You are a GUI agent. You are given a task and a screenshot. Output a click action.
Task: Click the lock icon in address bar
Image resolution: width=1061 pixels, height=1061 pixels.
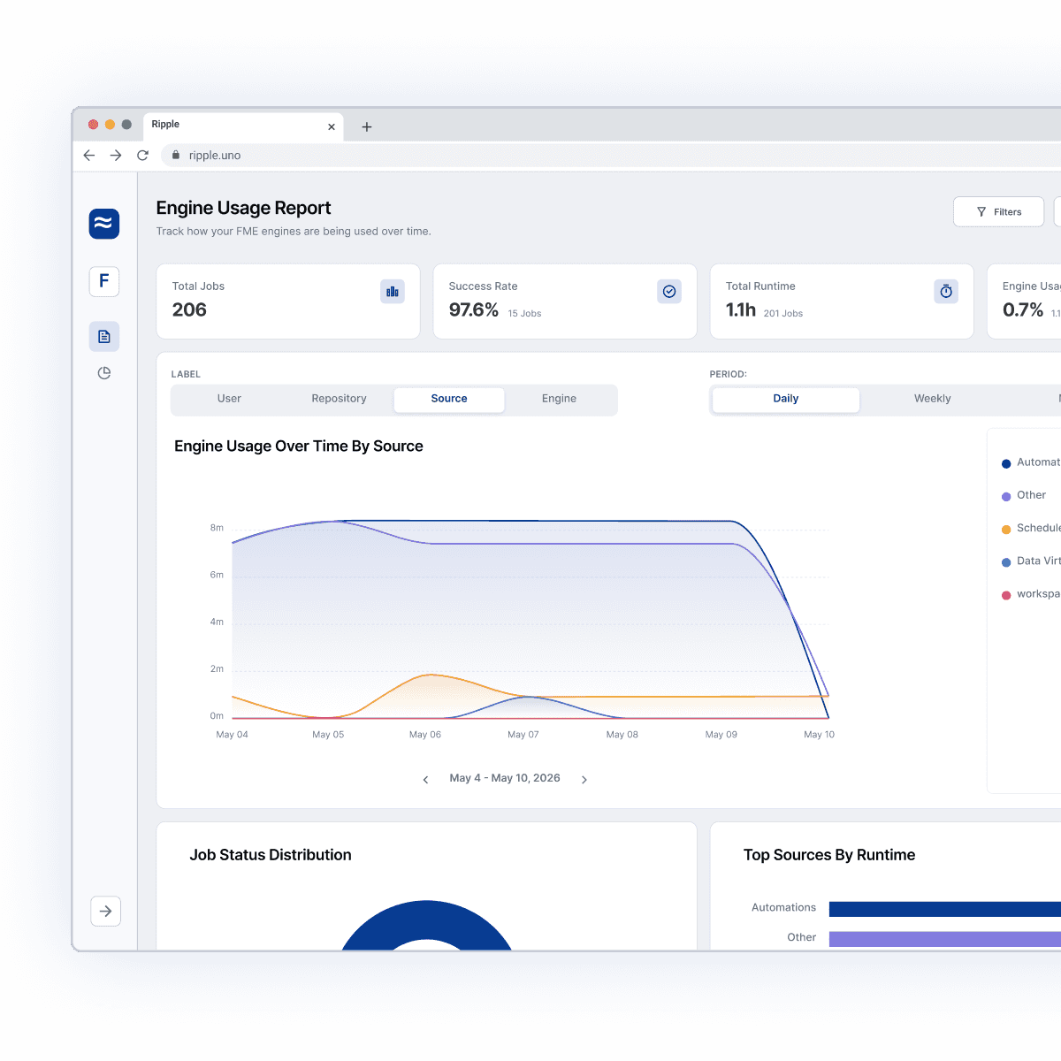point(176,155)
